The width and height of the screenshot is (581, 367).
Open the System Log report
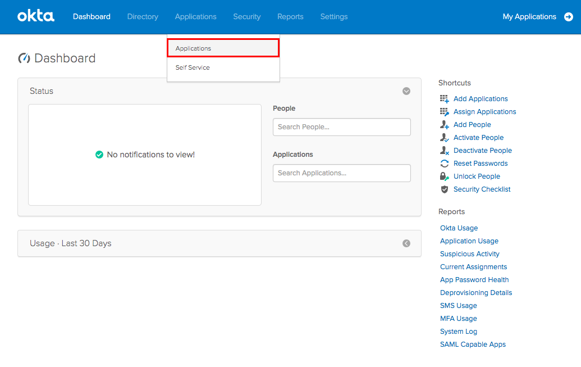pyautogui.click(x=458, y=332)
